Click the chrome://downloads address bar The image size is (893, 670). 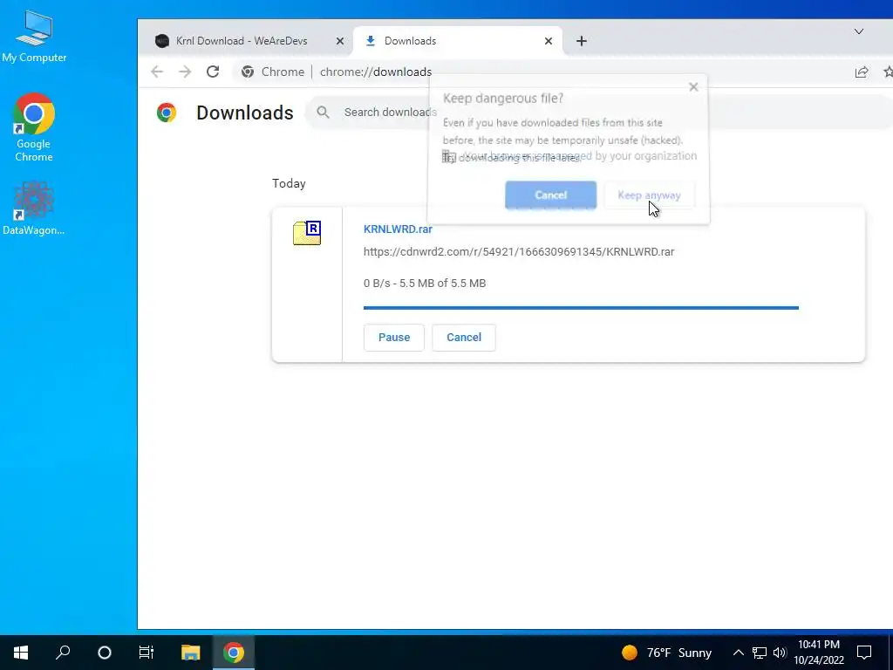pyautogui.click(x=376, y=72)
